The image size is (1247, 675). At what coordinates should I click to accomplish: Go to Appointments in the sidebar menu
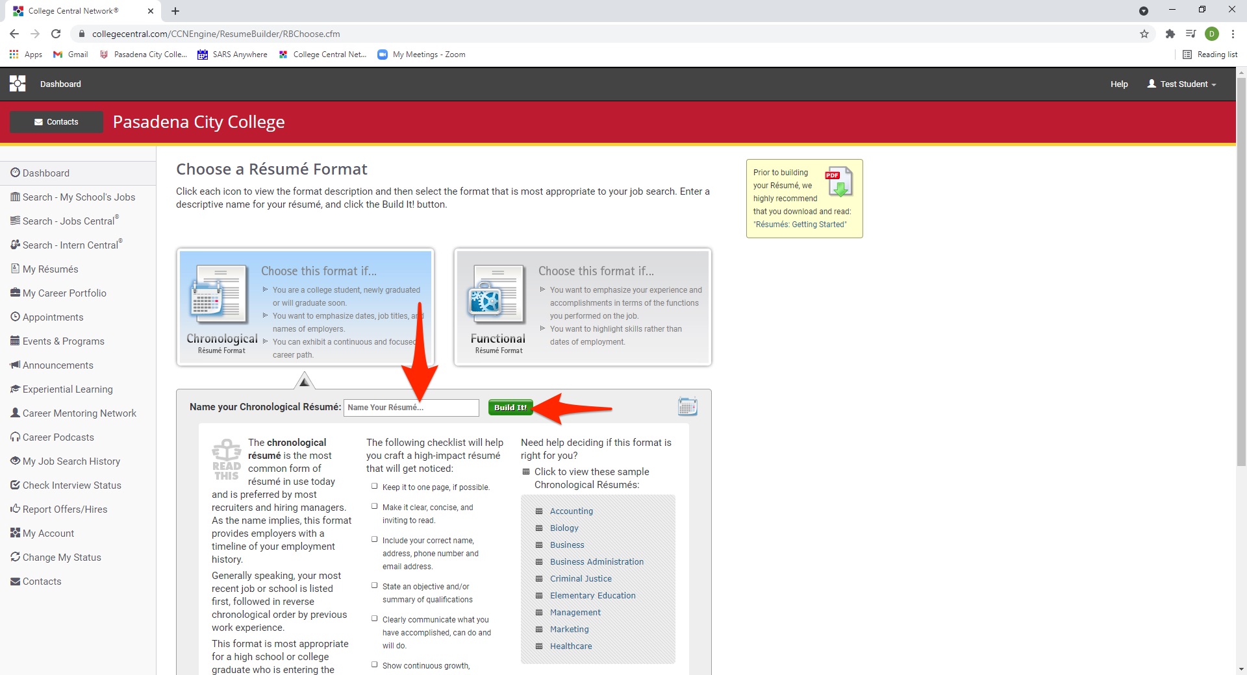click(x=53, y=317)
